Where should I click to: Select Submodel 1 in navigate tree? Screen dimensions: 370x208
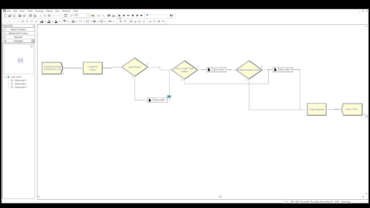click(21, 80)
